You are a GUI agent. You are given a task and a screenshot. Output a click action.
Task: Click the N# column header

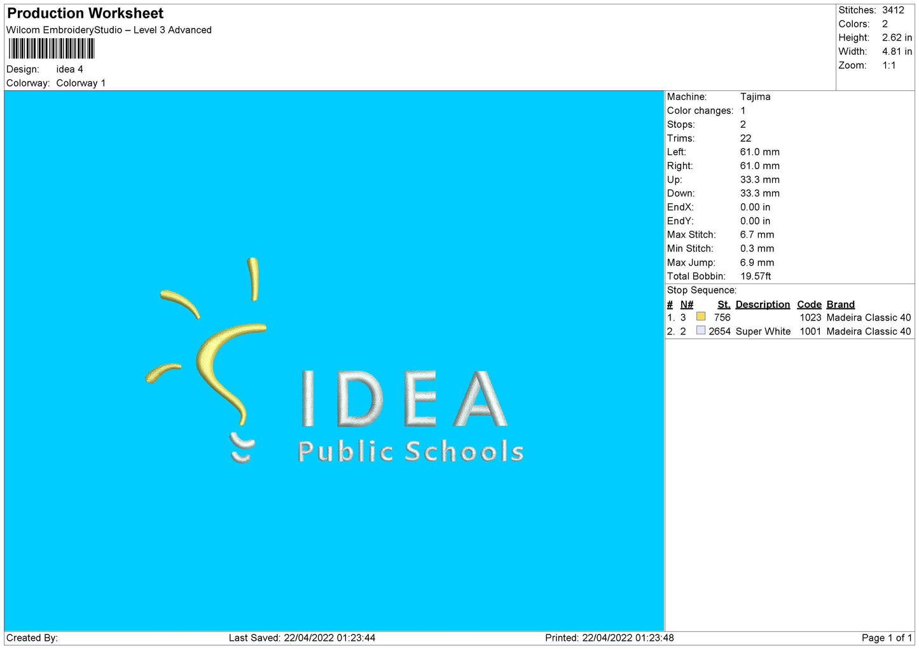tap(687, 304)
